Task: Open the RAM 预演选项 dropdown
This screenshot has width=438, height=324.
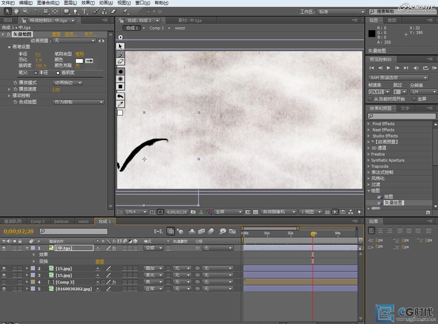Action: tap(398, 78)
